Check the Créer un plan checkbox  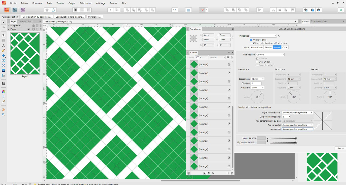click(257, 62)
